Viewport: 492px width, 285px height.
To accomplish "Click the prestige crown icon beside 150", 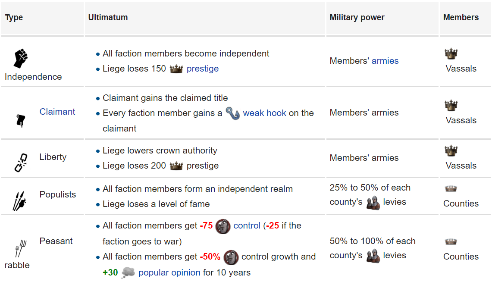I will pos(176,69).
